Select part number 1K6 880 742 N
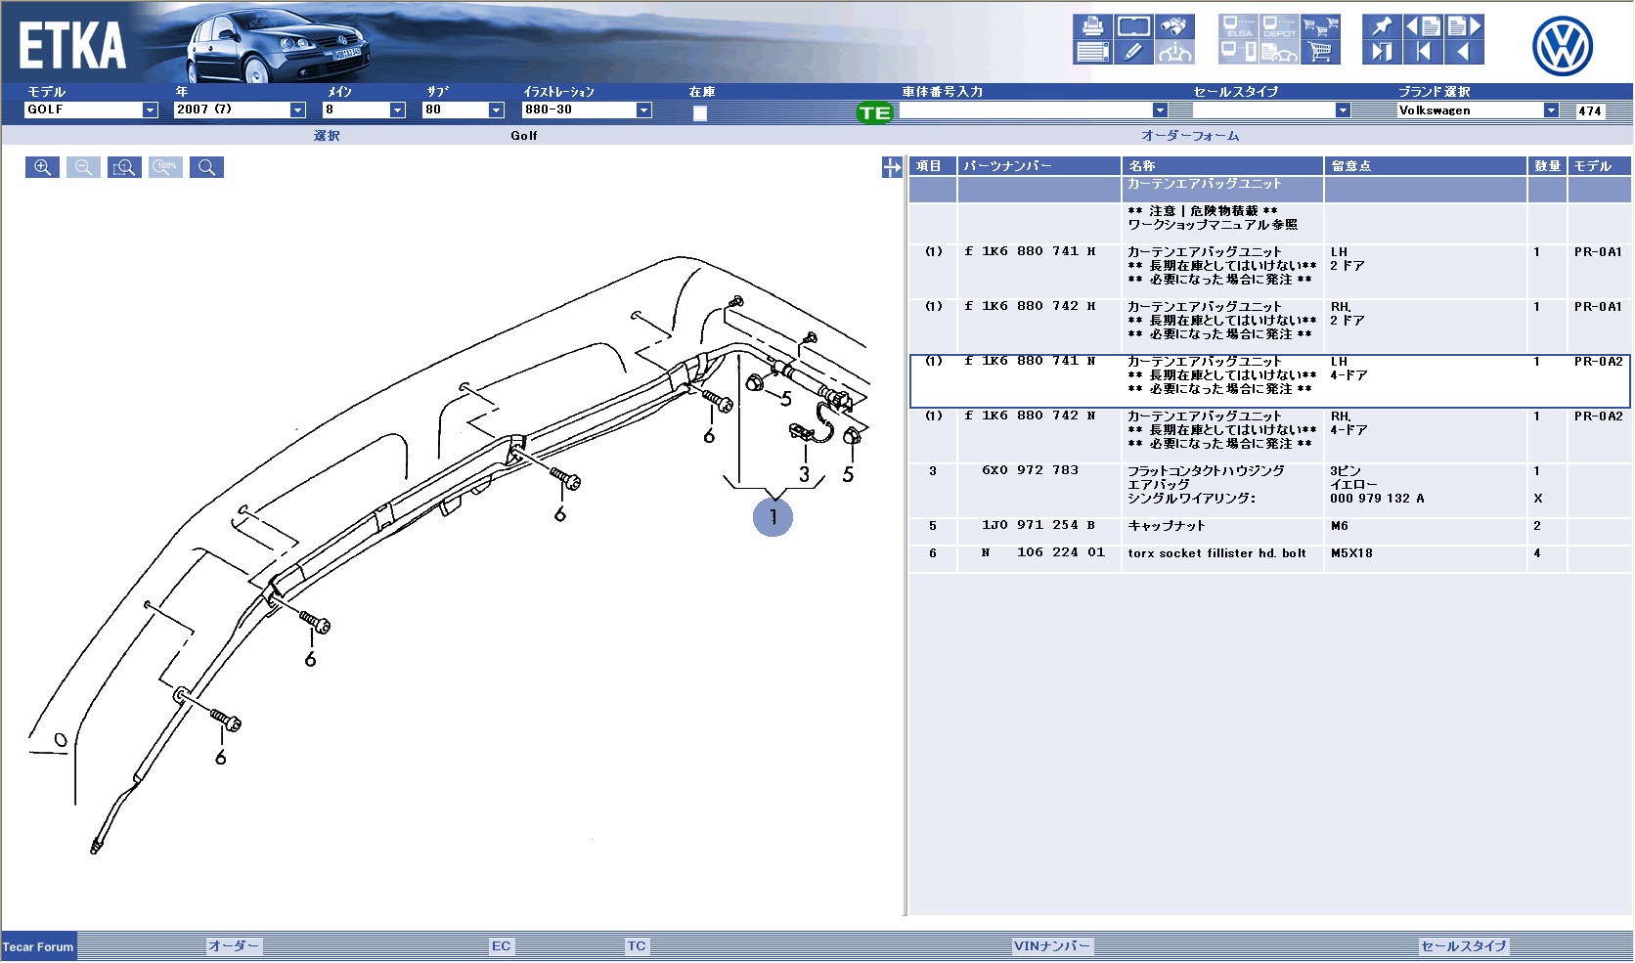Image resolution: width=1635 pixels, height=963 pixels. pyautogui.click(x=1038, y=416)
